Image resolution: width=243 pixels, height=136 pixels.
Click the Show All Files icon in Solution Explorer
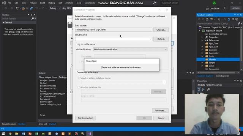pyautogui.click(x=237, y=19)
